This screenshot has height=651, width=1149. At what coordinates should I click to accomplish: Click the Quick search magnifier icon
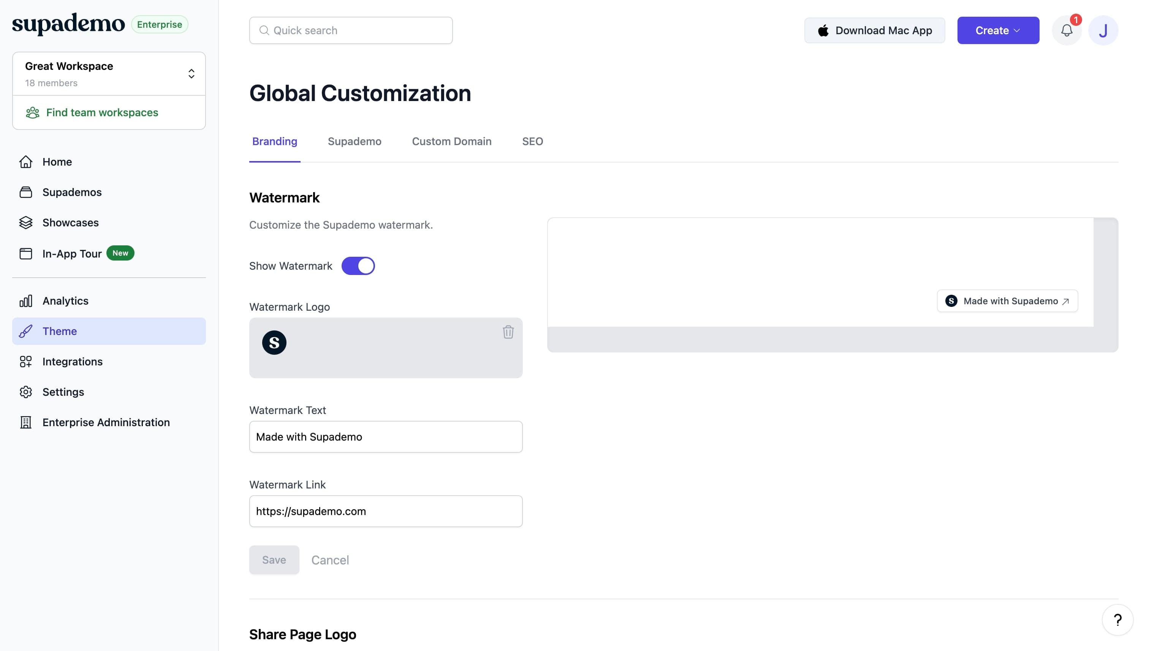coord(264,30)
